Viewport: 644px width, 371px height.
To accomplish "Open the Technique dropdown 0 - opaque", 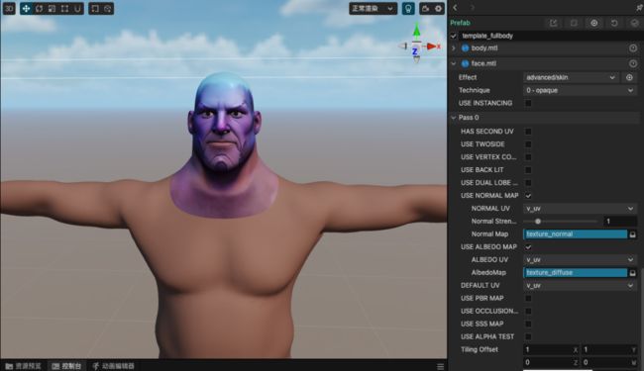I will pos(580,90).
